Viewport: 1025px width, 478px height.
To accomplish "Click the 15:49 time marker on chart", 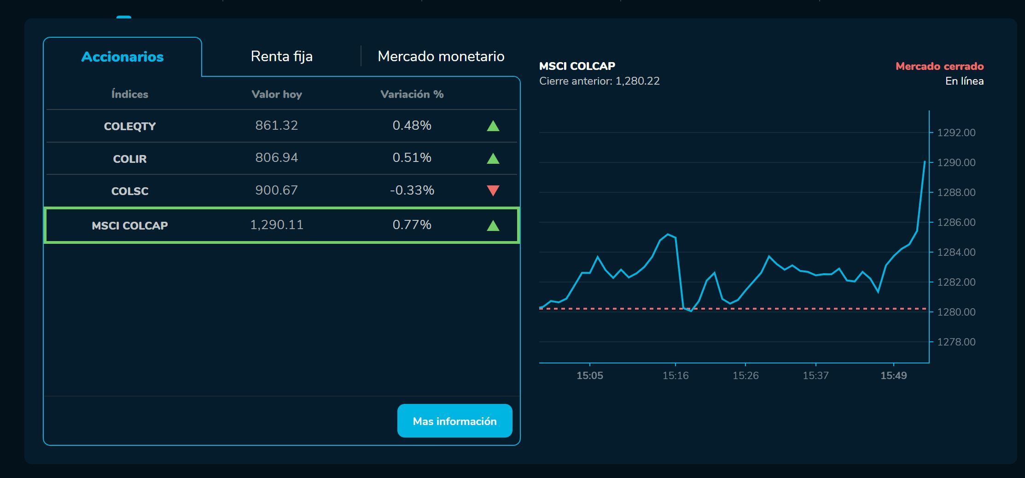I will coord(893,375).
